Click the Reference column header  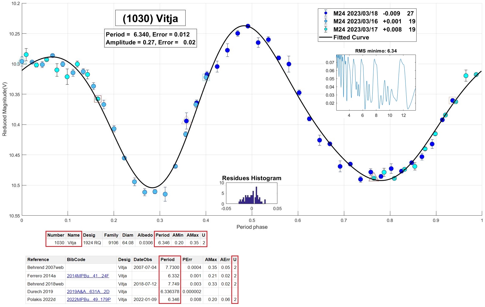coord(38,259)
